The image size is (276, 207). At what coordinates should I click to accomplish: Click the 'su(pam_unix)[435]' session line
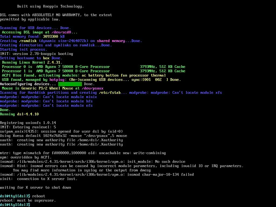coord(61,132)
